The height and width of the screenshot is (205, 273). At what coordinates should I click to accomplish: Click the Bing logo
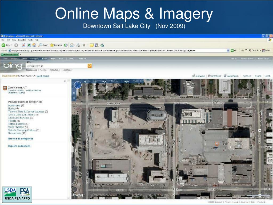[x=13, y=66]
